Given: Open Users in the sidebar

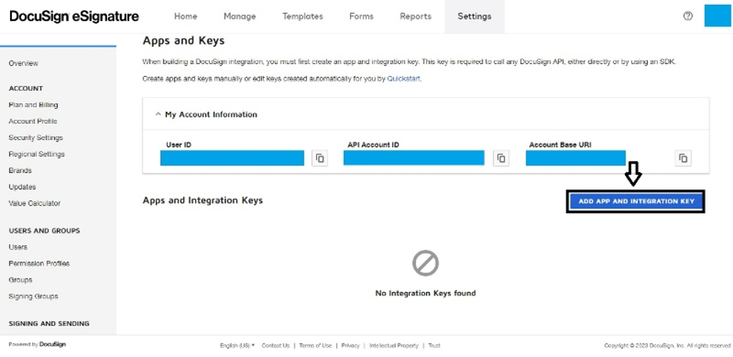Looking at the screenshot, I should 18,247.
